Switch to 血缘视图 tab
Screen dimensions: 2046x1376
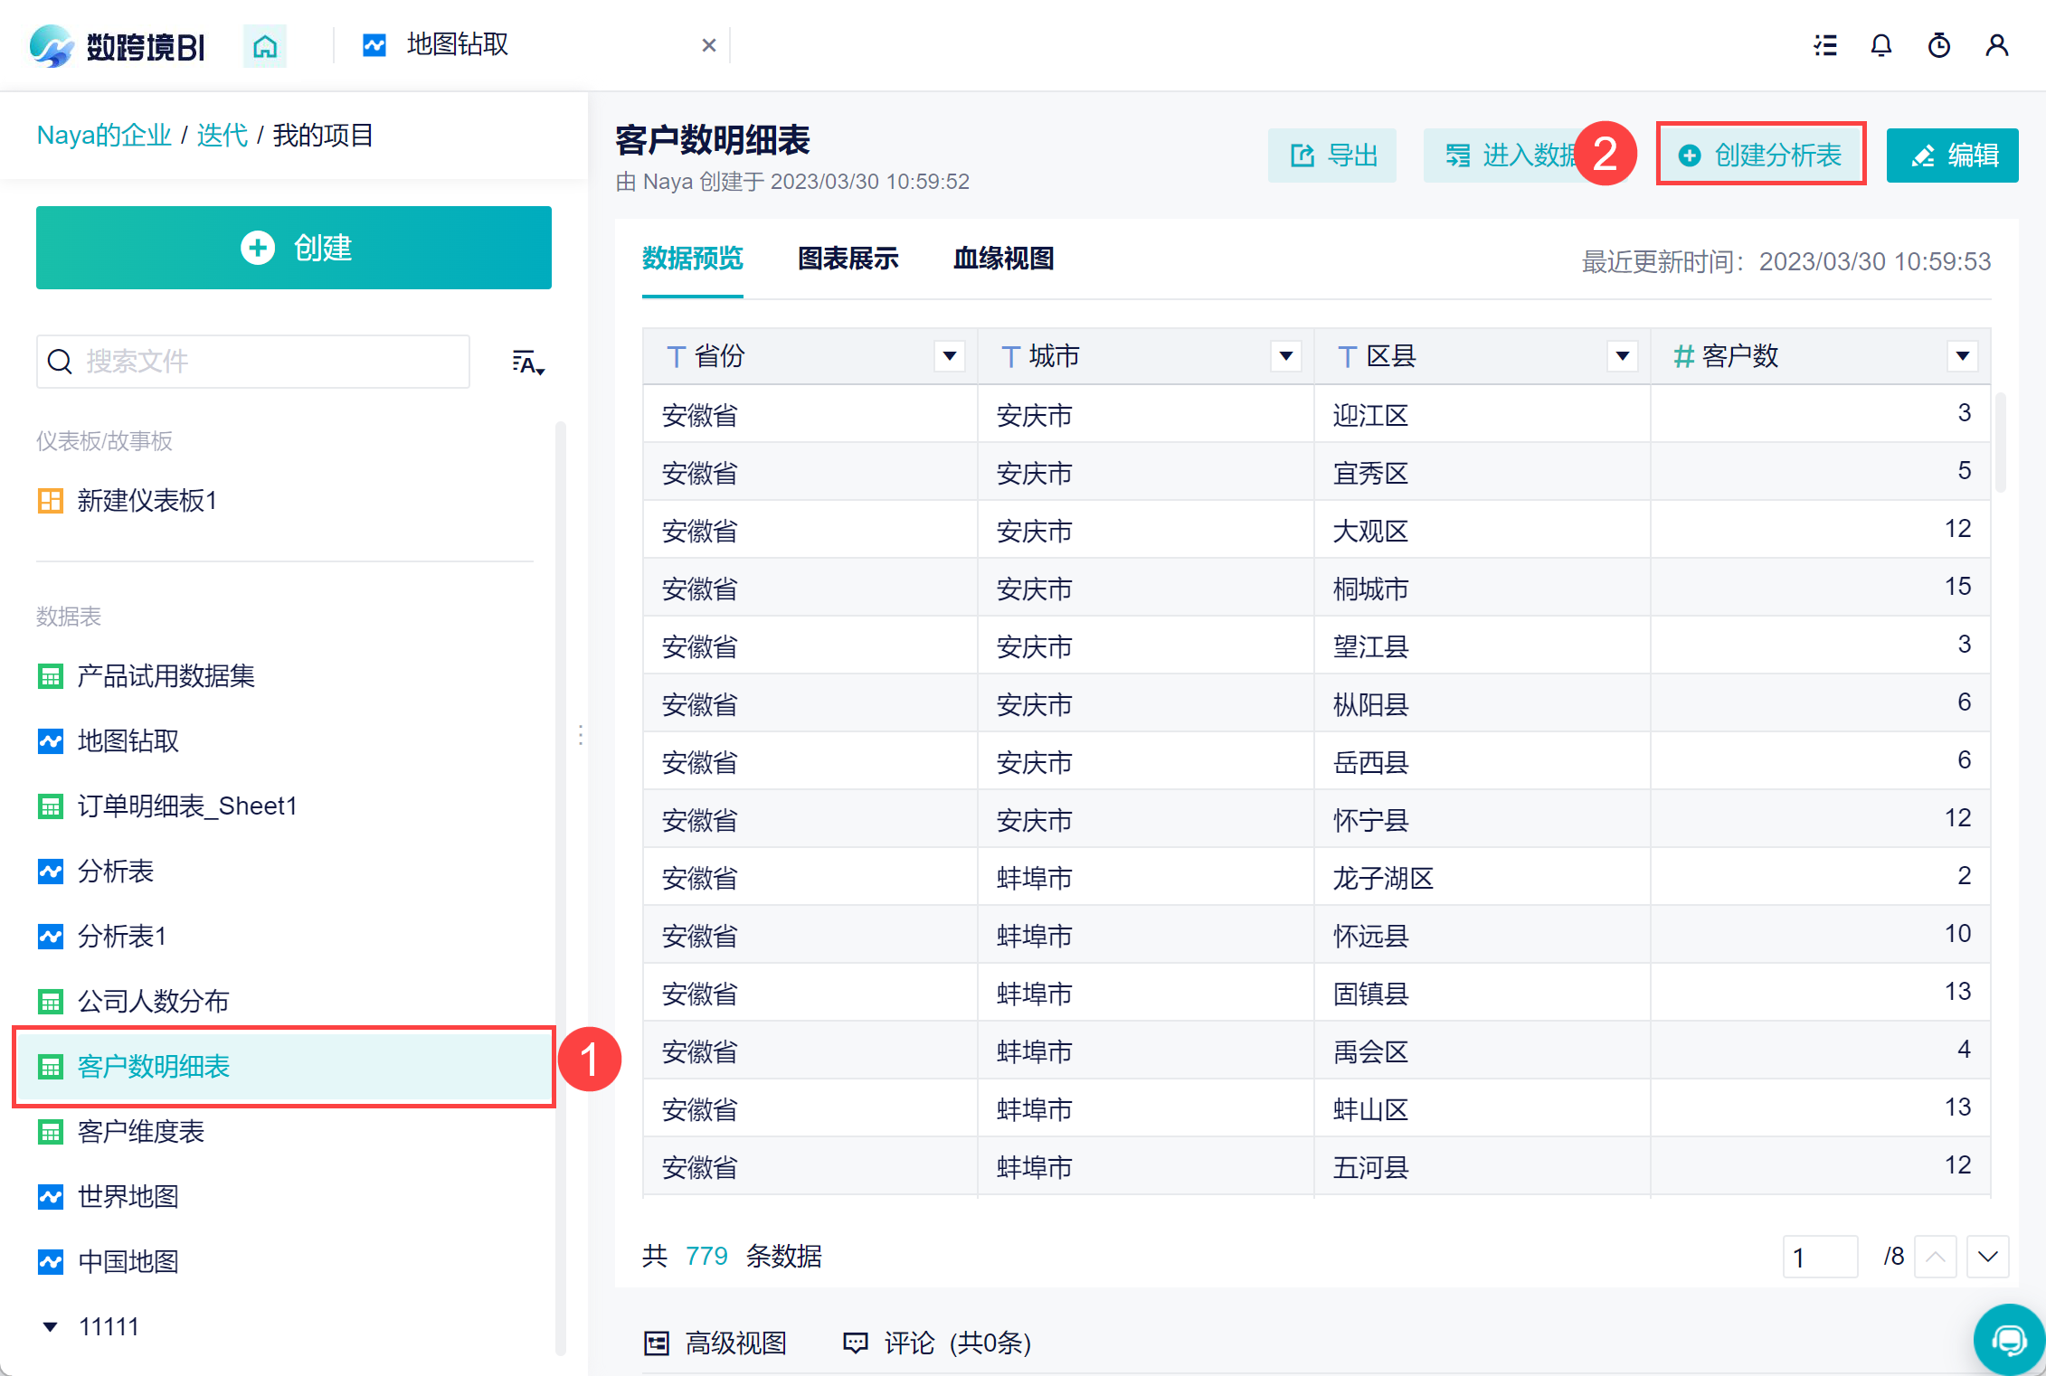(x=1004, y=259)
